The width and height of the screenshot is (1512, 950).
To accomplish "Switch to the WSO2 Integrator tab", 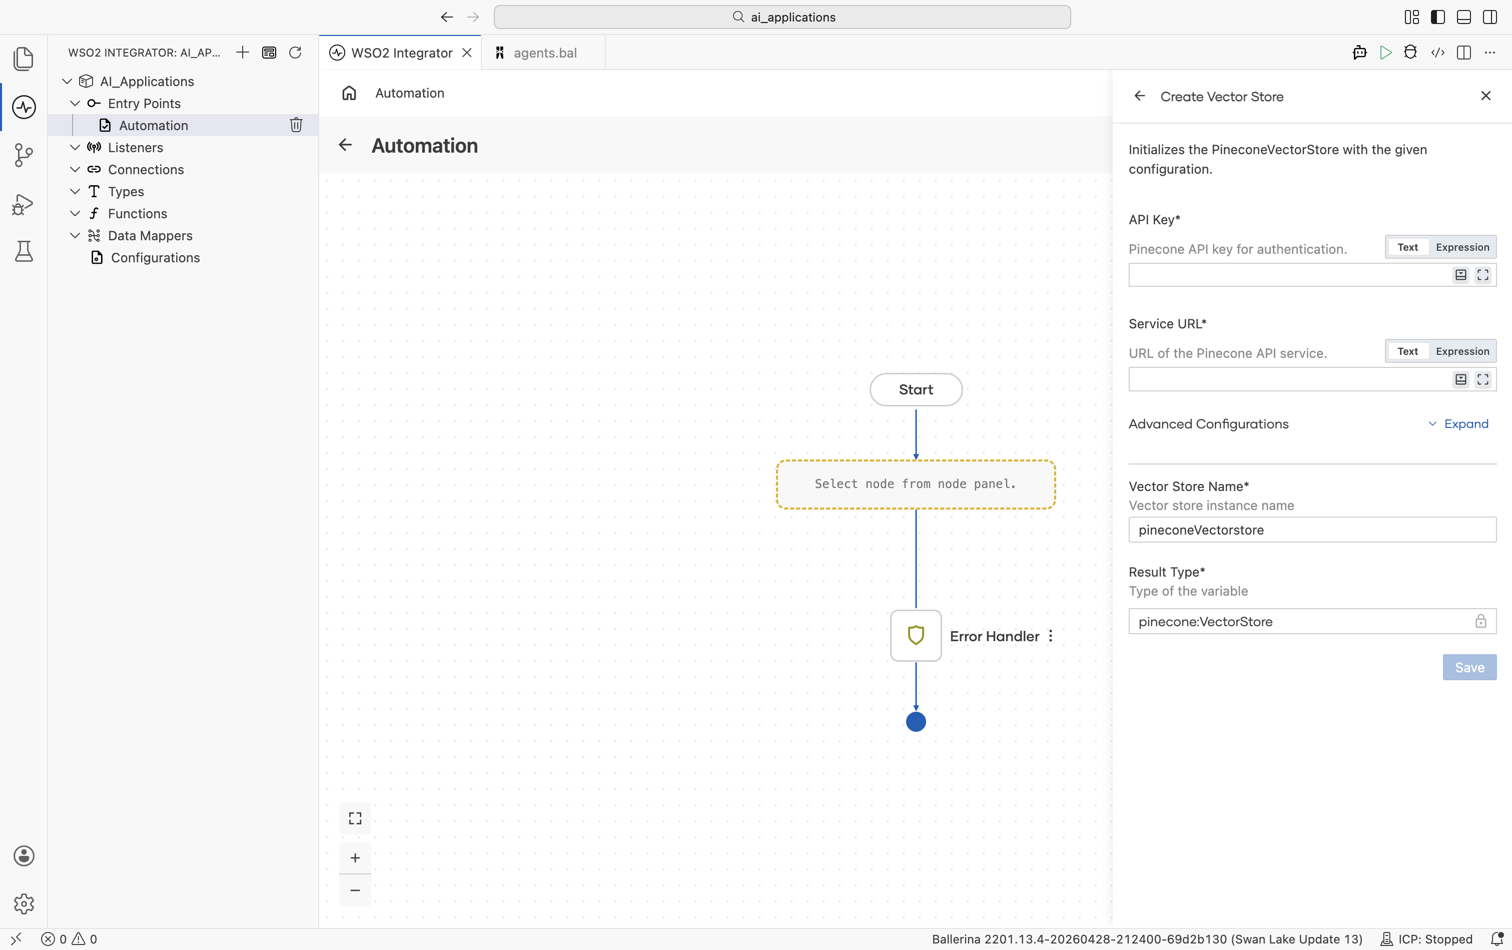I will click(401, 53).
